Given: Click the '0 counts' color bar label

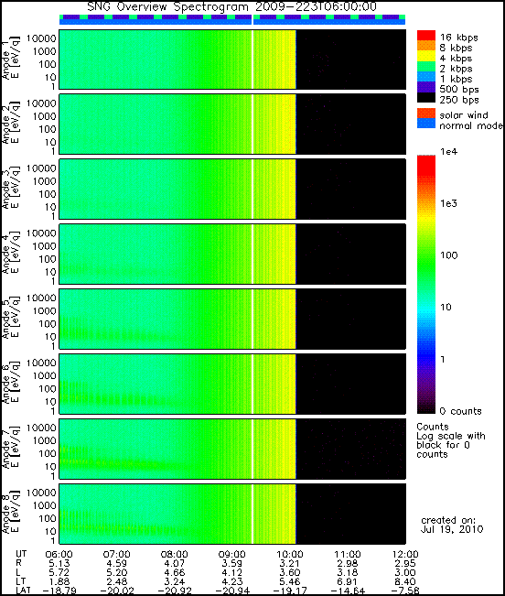Looking at the screenshot, I should (x=460, y=411).
